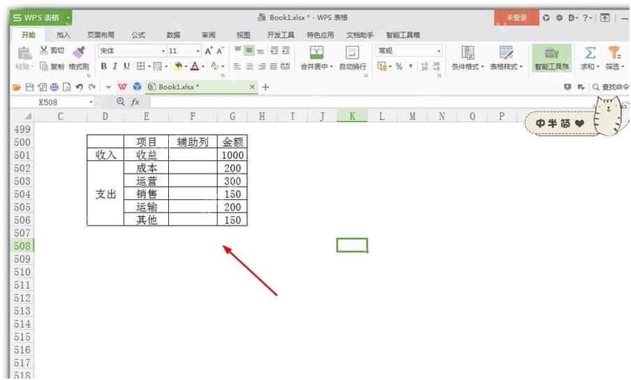Click the Smart Toolbox (智能工具箱) ribbon button
The height and width of the screenshot is (380, 631).
551,58
